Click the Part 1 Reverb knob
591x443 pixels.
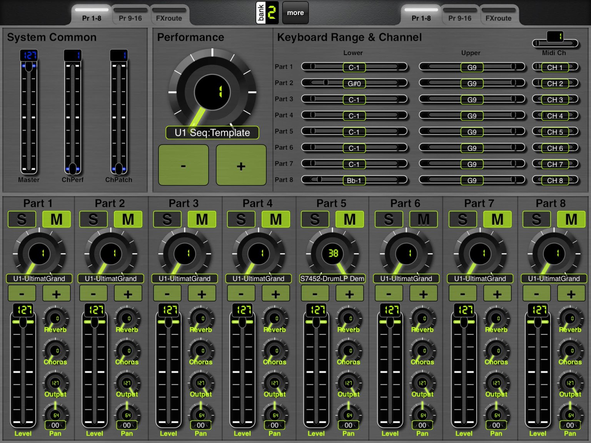pyautogui.click(x=56, y=318)
